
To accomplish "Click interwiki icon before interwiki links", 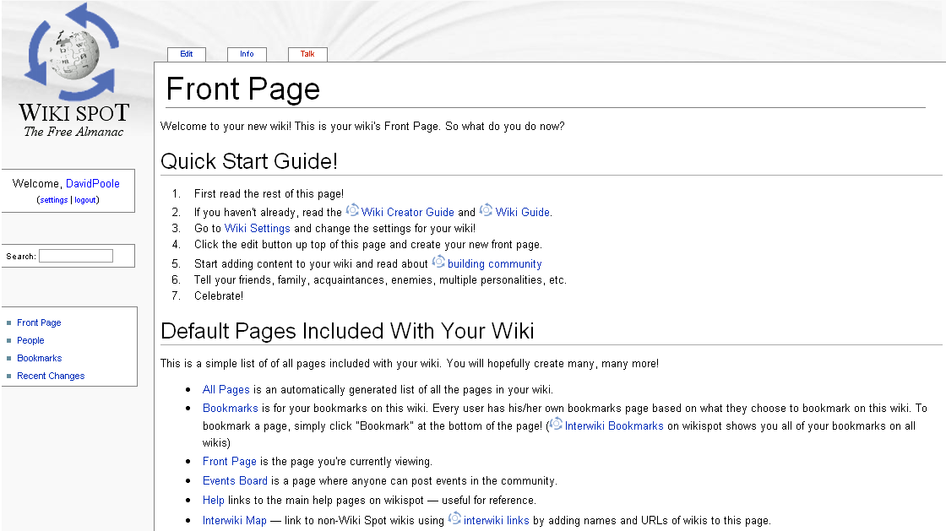I will click(x=455, y=518).
